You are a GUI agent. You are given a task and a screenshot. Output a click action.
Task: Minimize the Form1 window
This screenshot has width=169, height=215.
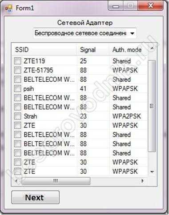pyautogui.click(x=116, y=6)
